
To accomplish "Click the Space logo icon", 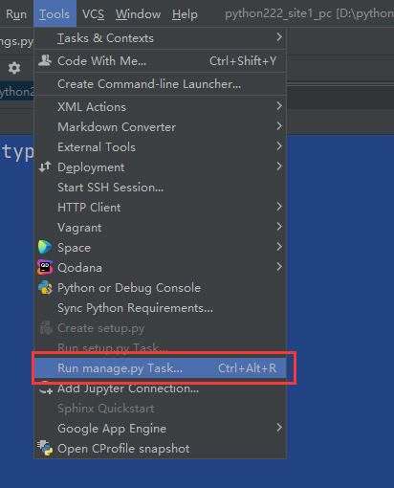I will [x=45, y=247].
